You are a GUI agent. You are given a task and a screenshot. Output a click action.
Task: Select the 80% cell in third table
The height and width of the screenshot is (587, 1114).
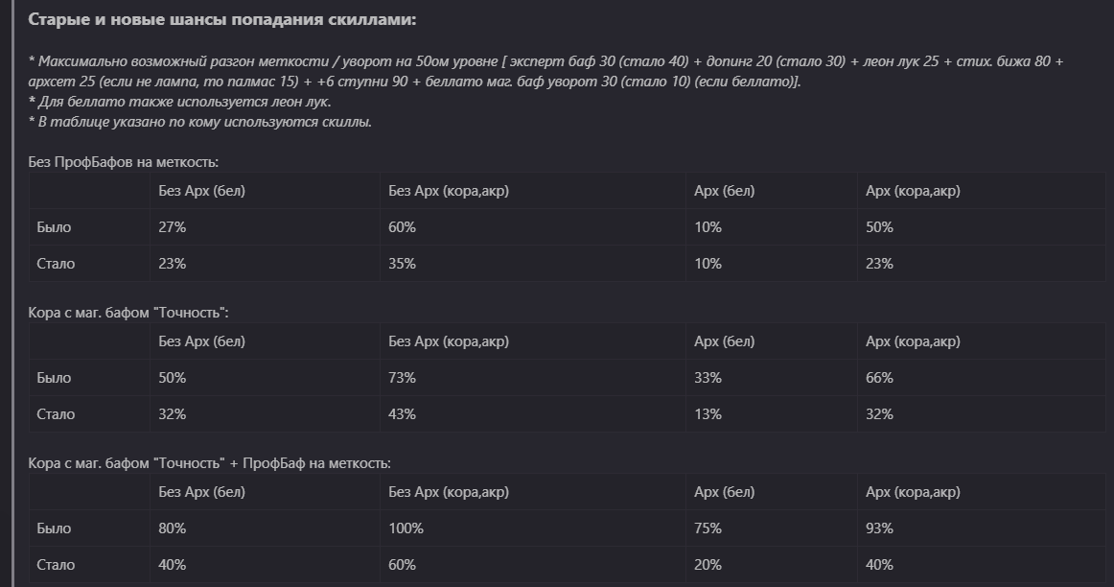click(265, 528)
